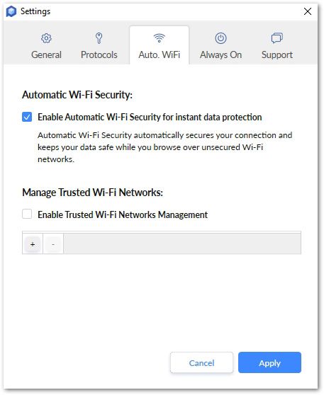
Task: Open the Support tab label
Action: pos(277,55)
